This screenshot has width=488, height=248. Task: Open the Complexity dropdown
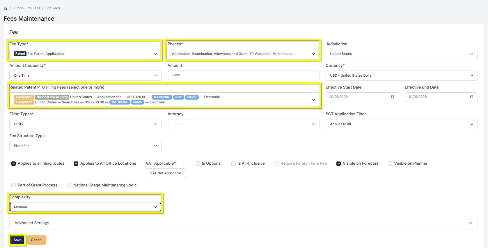pyautogui.click(x=85, y=207)
